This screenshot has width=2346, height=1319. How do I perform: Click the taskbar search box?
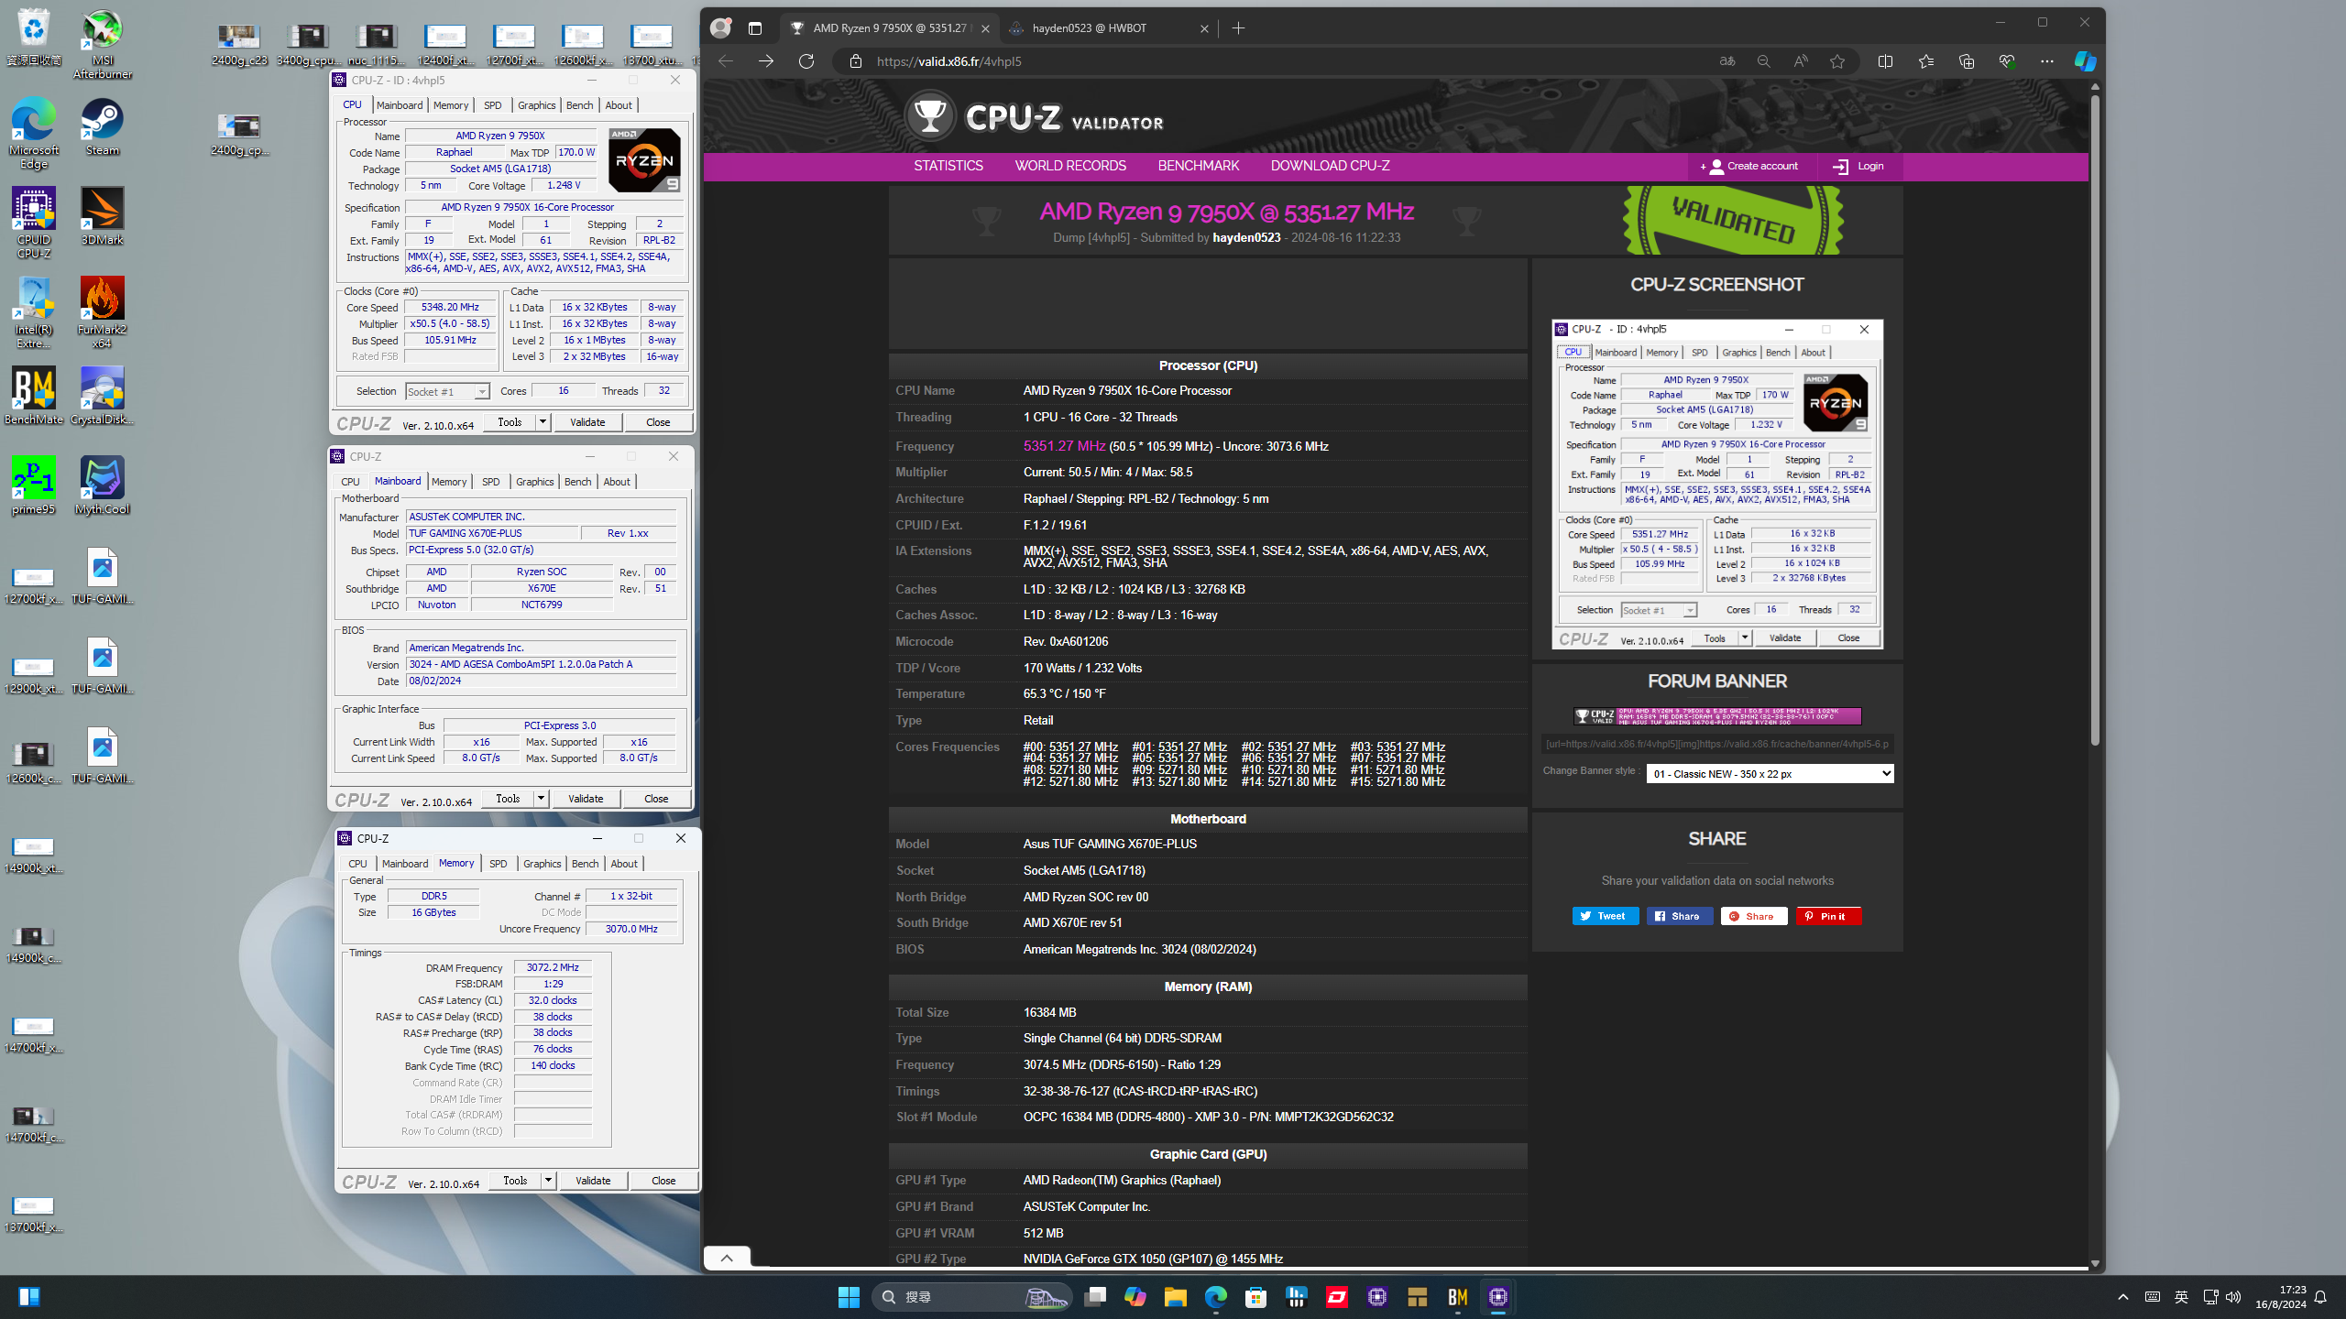(x=970, y=1297)
